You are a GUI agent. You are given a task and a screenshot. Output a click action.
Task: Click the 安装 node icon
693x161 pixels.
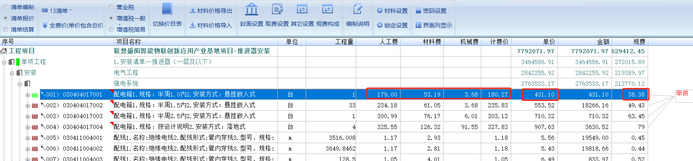point(19,73)
